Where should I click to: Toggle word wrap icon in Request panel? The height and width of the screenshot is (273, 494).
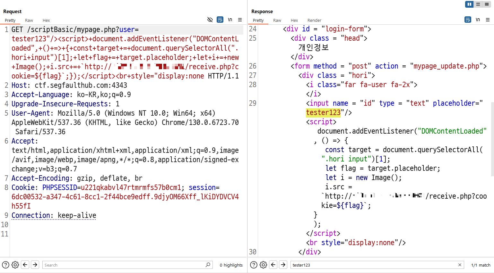[x=220, y=20]
